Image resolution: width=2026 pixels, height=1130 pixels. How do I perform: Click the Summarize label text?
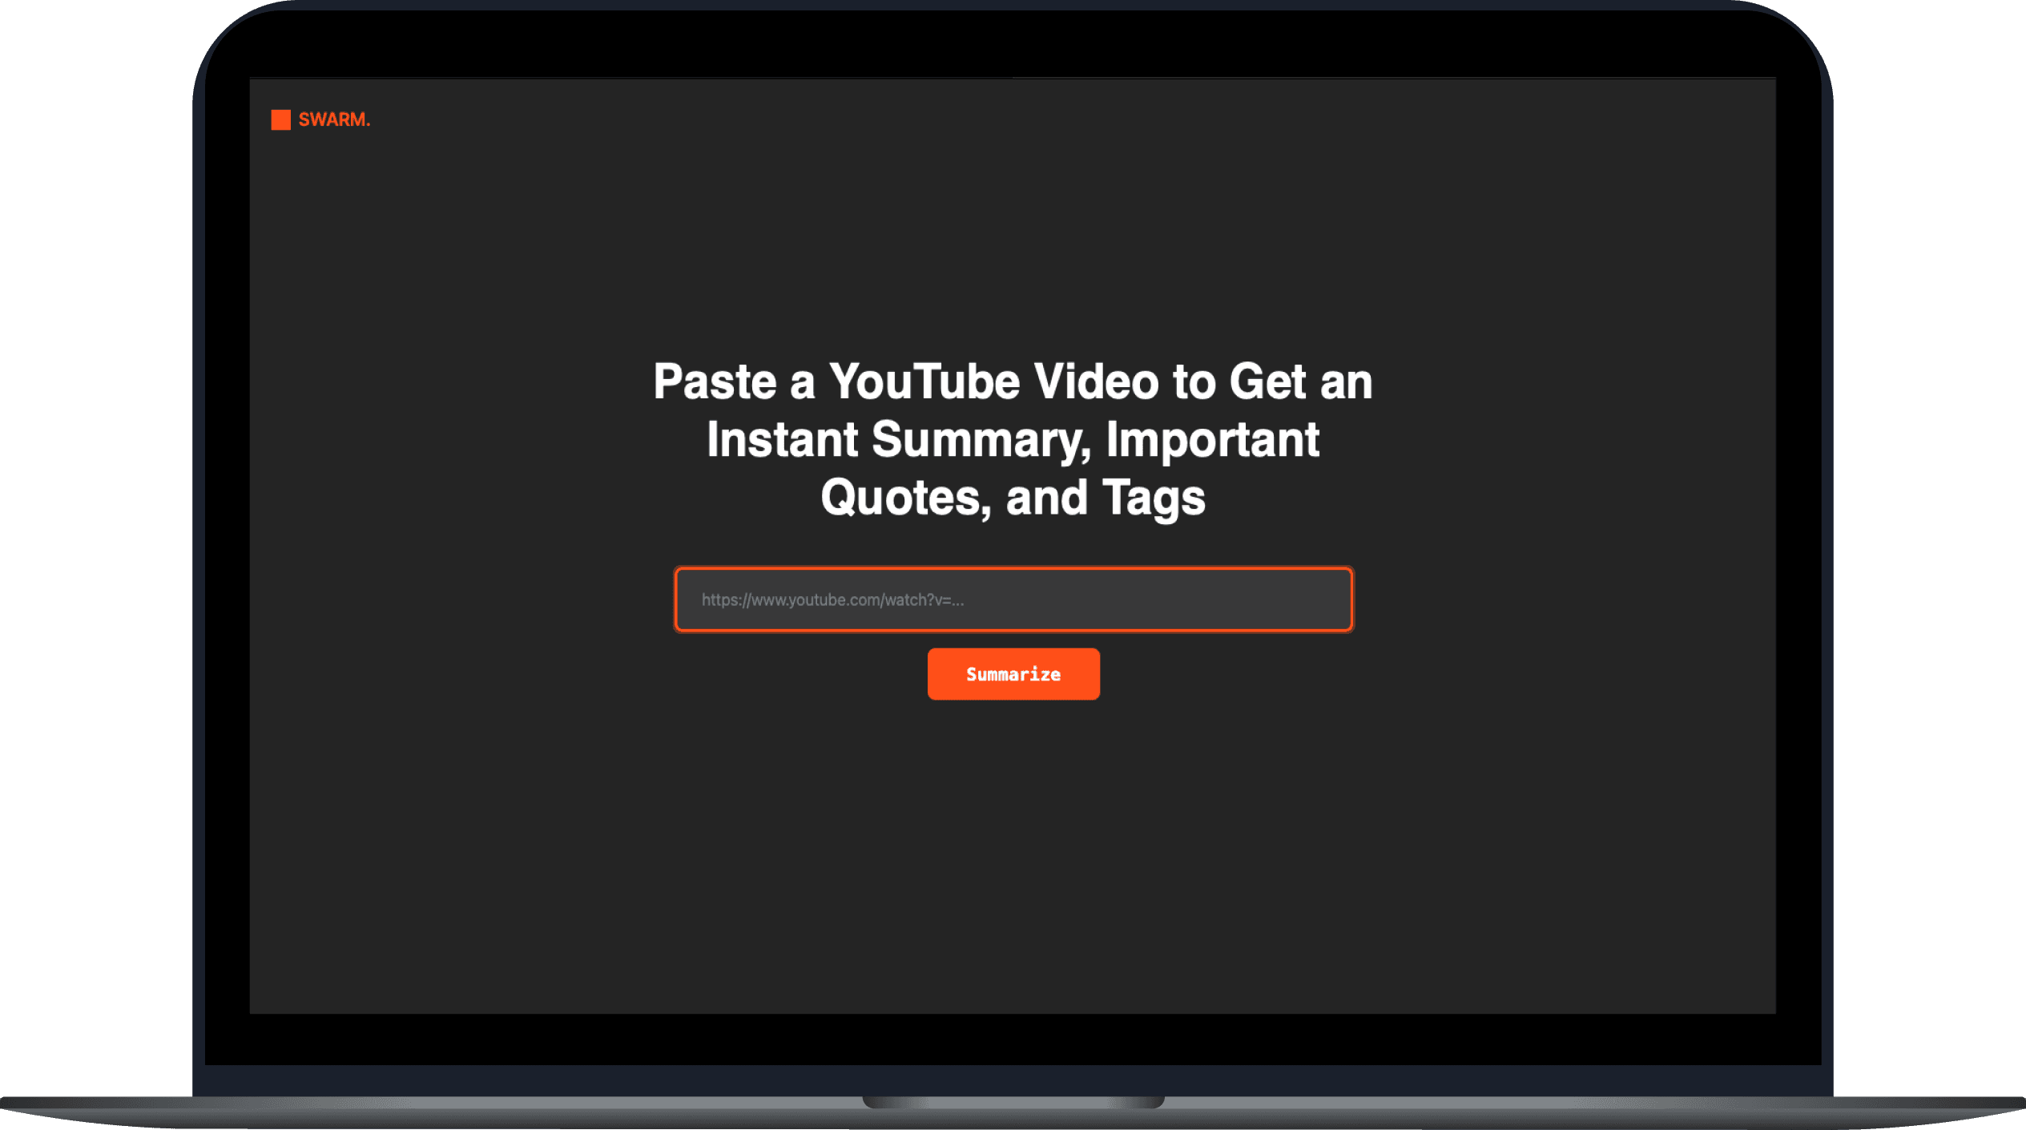[1013, 675]
